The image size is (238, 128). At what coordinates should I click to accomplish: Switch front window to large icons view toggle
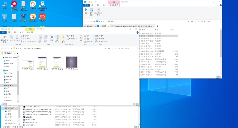(x=137, y=104)
